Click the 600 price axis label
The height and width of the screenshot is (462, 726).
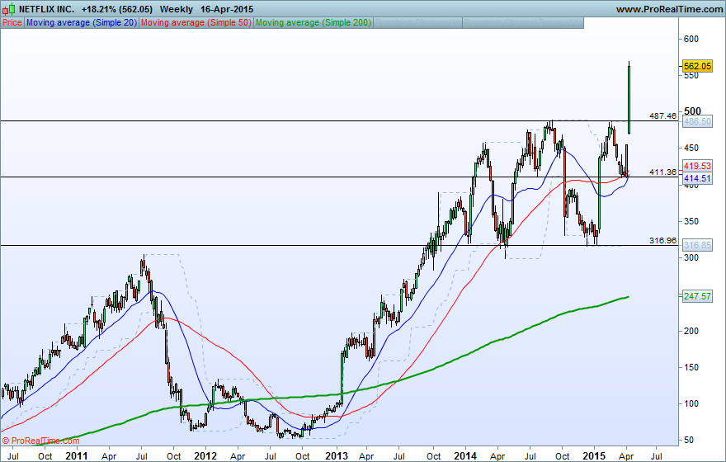click(691, 40)
